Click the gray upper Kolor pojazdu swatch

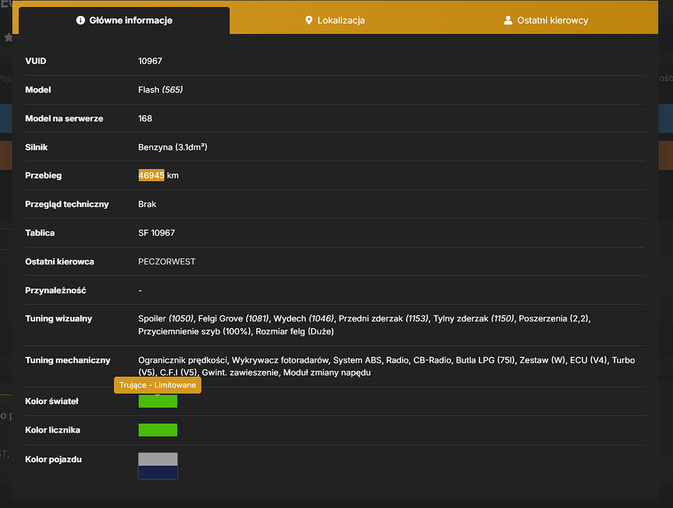(157, 459)
